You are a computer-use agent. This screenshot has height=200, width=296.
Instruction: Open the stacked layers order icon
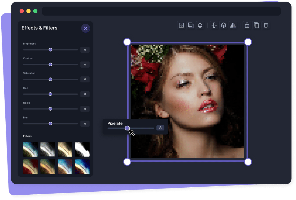coord(223,25)
